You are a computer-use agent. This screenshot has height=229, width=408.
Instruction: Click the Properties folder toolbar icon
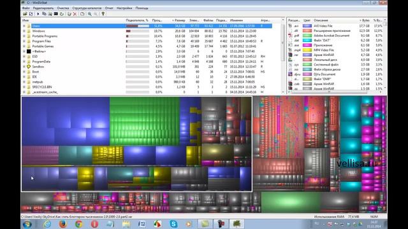(82, 14)
